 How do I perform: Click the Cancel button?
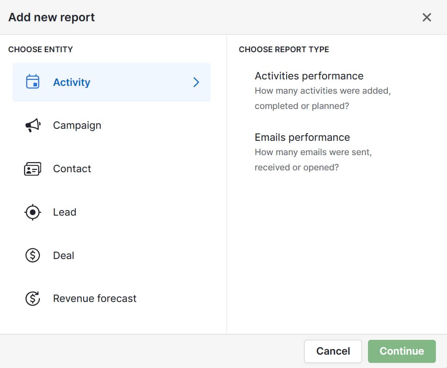(x=333, y=351)
